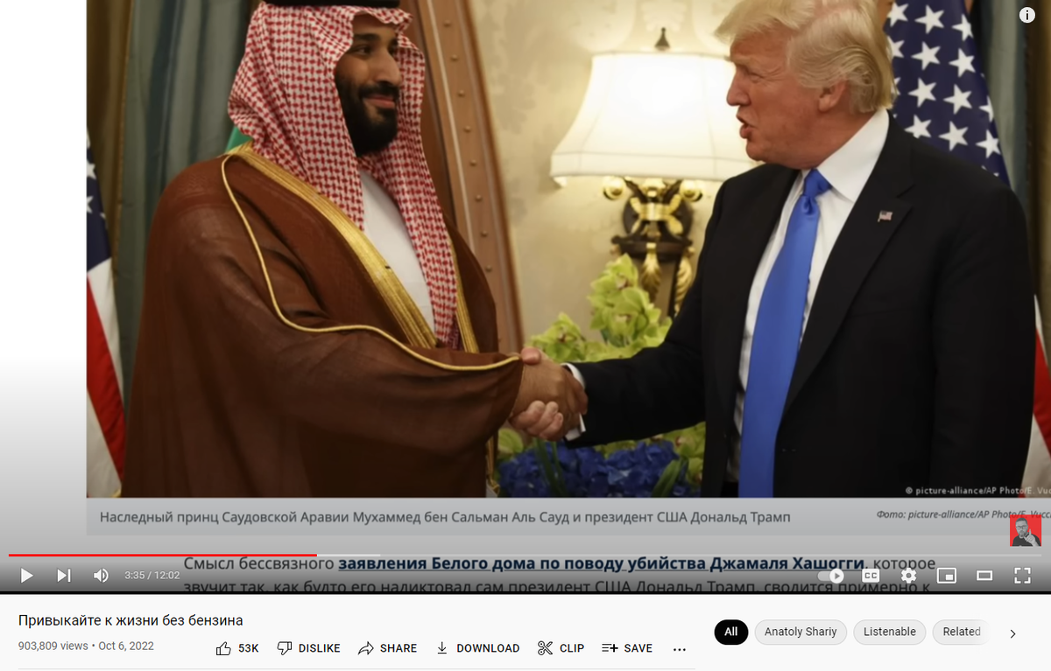Open more actions three-dot menu
The height and width of the screenshot is (671, 1051).
coord(680,649)
